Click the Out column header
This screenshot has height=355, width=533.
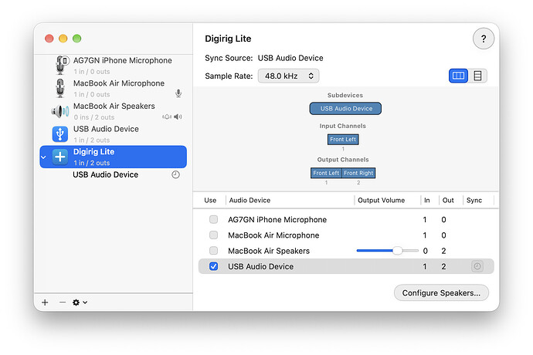[x=448, y=201]
